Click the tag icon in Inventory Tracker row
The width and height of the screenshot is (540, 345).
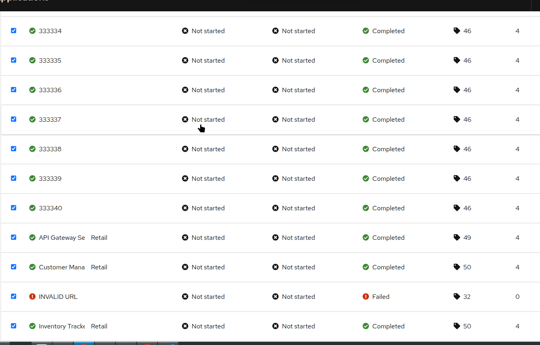click(x=457, y=326)
